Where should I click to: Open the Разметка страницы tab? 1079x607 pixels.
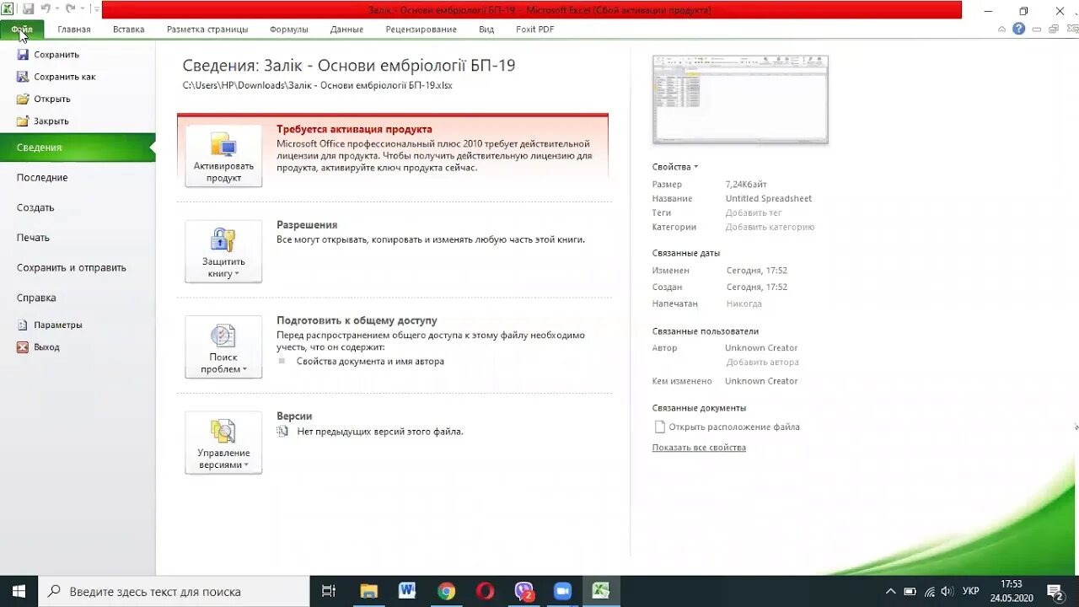[x=207, y=29]
